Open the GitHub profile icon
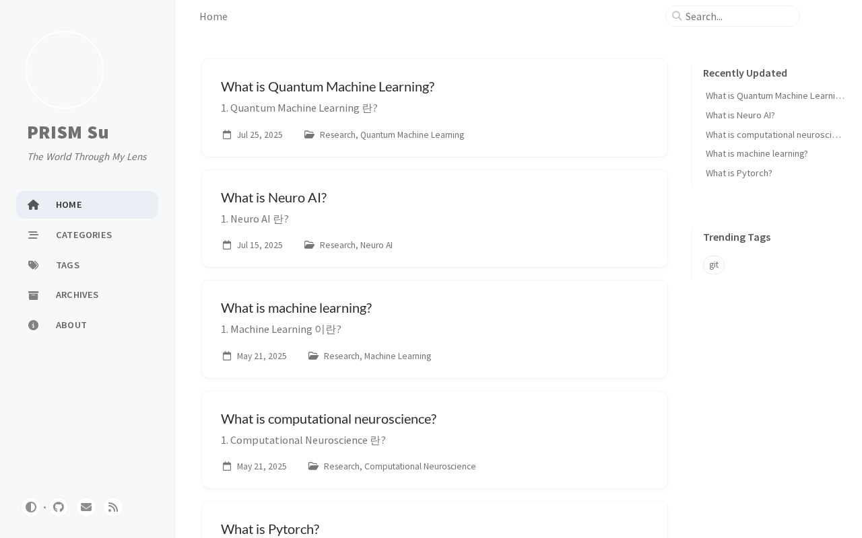The width and height of the screenshot is (862, 538). pyautogui.click(x=59, y=507)
